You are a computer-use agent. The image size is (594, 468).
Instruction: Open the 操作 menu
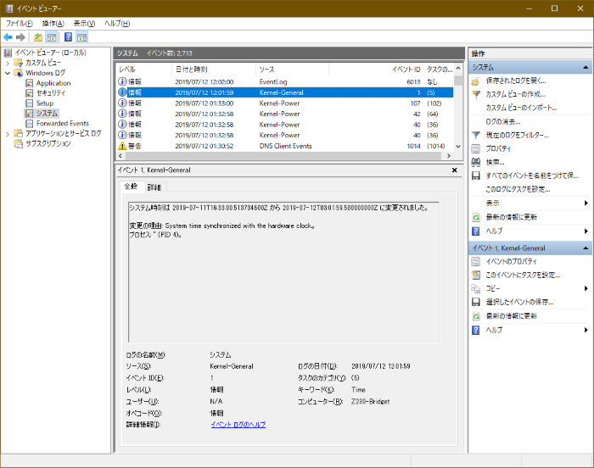click(53, 24)
